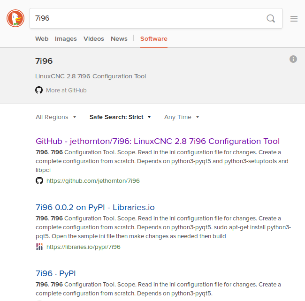305x301 pixels.
Task: Open the Any Time filter dropdown
Action: click(182, 117)
